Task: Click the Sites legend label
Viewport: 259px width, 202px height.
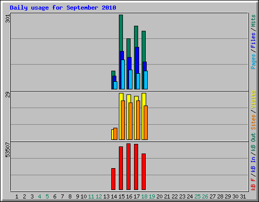Action: point(253,122)
